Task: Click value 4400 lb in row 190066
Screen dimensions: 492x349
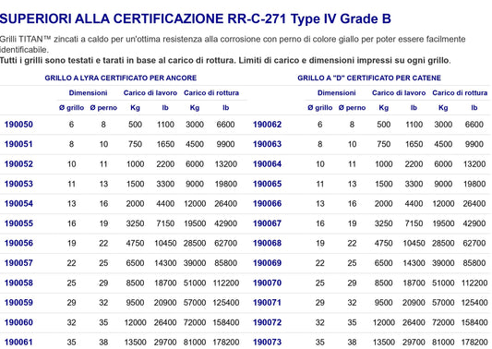Action: (414, 203)
